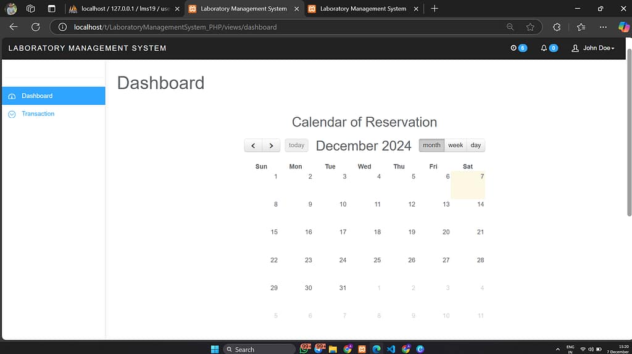Bookmark this page with the star icon
This screenshot has height=354, width=632.
click(530, 27)
